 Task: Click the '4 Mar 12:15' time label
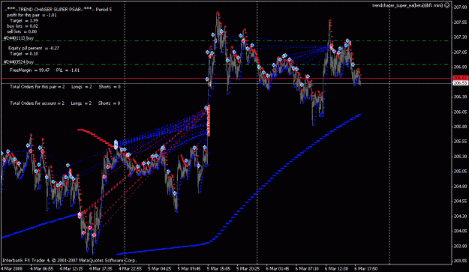[71, 268]
